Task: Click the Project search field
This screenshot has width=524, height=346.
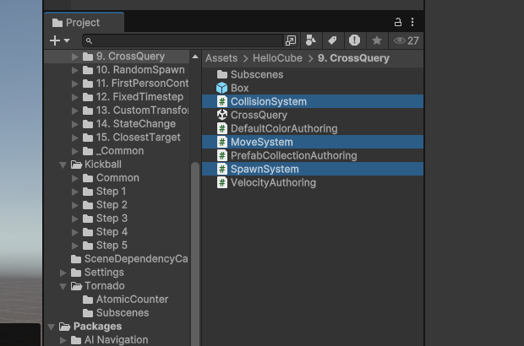Action: [183, 41]
